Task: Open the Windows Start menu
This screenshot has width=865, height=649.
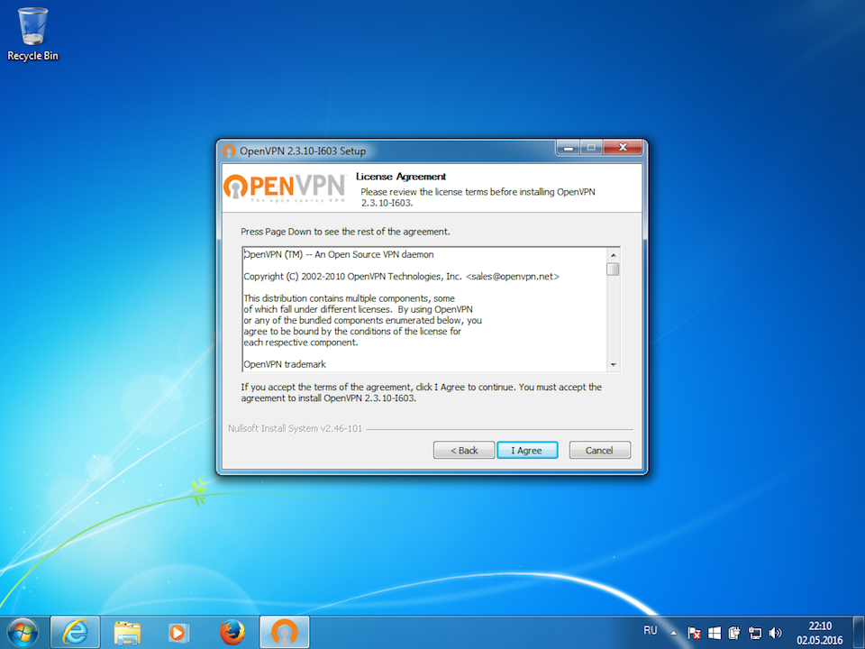Action: [22, 631]
